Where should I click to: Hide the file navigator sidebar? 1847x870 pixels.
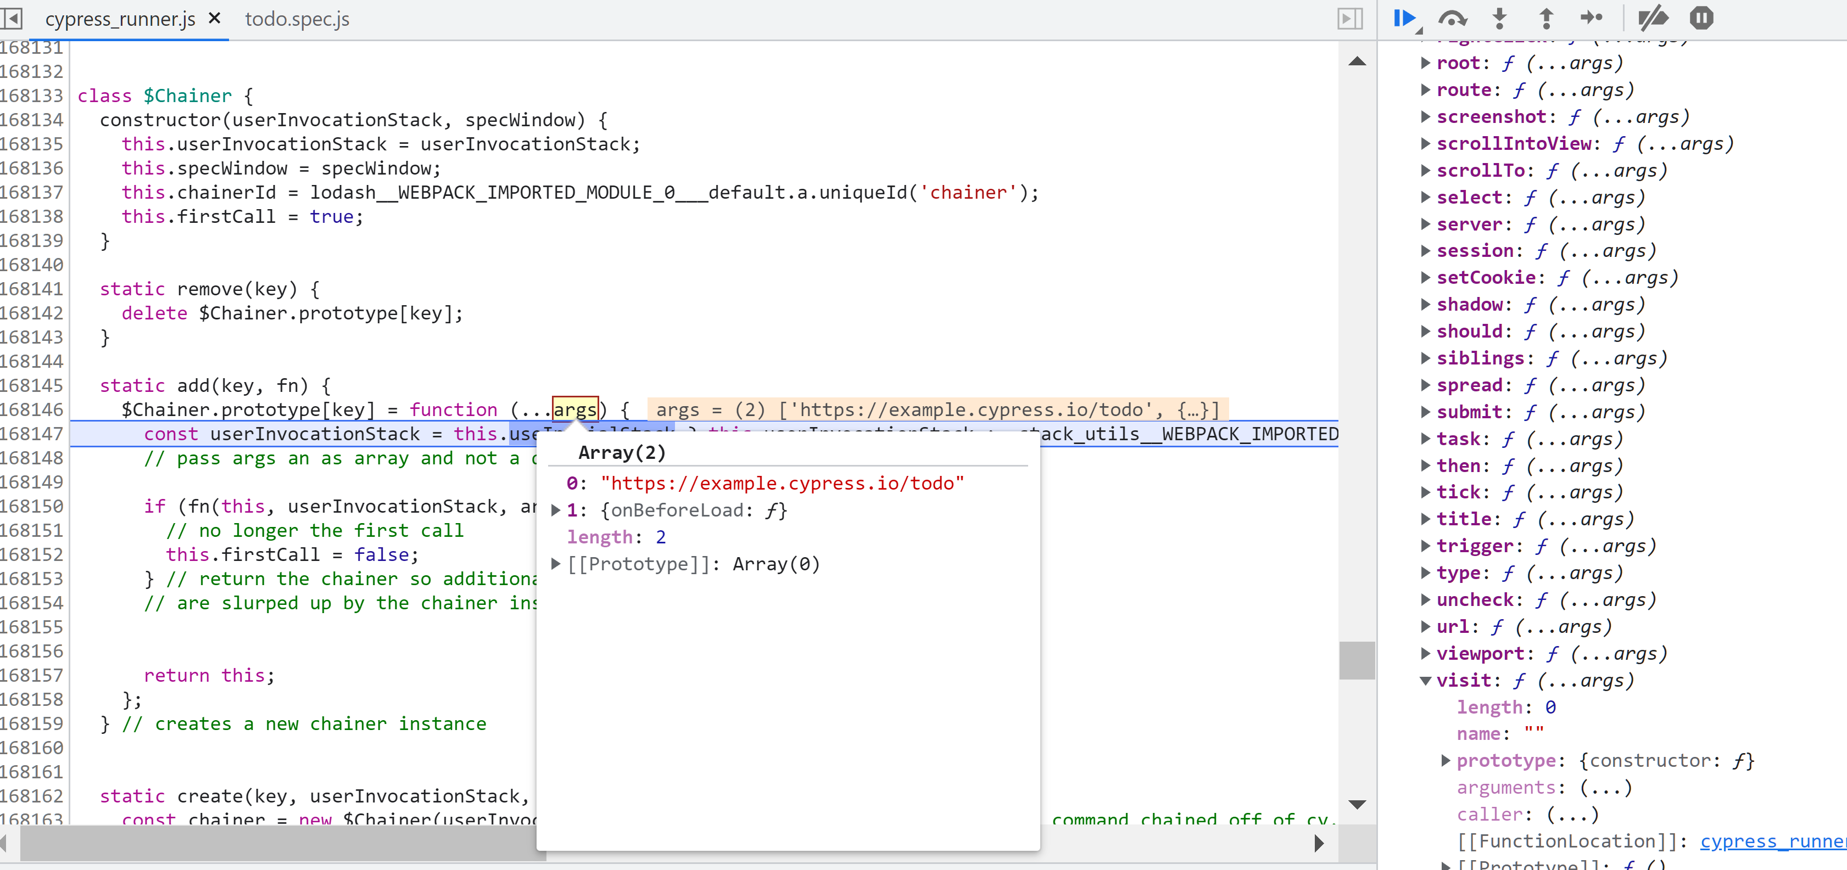point(12,18)
